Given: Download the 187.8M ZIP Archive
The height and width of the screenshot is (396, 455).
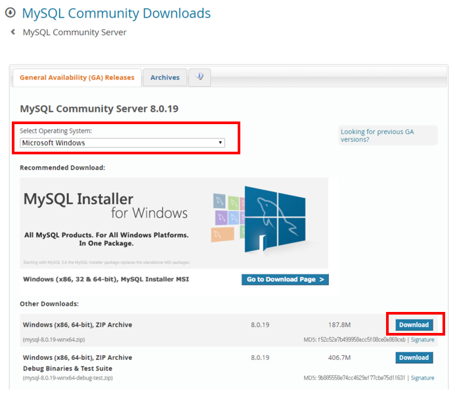Looking at the screenshot, I should coord(414,325).
